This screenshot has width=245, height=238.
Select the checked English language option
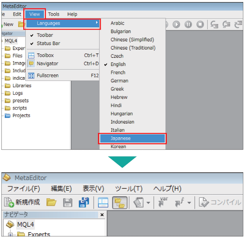click(x=132, y=64)
